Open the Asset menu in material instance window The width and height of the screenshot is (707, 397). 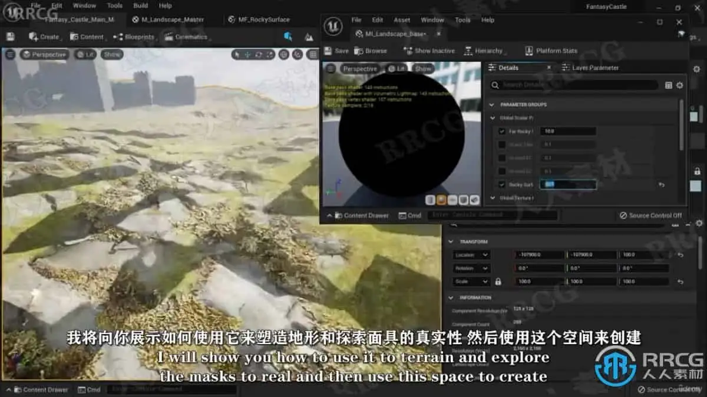[402, 19]
